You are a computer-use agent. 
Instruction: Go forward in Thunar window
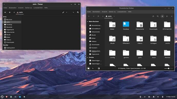[9, 12]
